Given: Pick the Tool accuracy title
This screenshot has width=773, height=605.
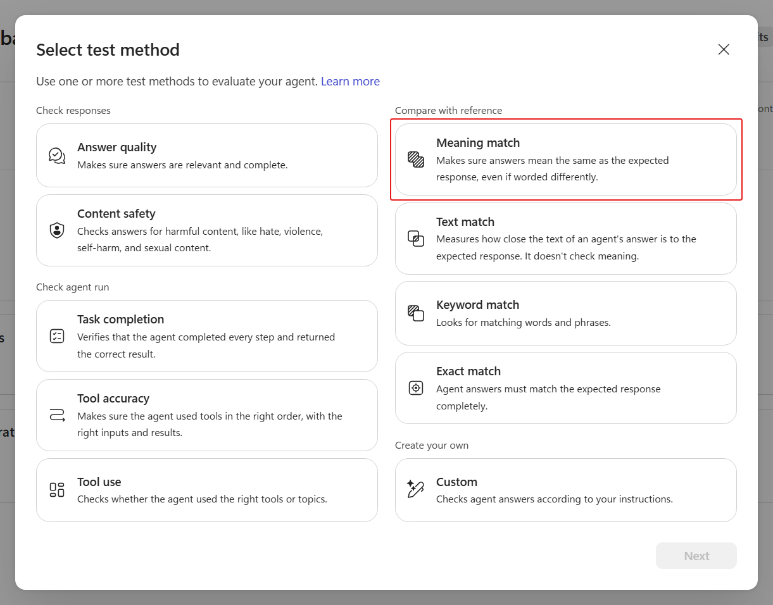Looking at the screenshot, I should tap(113, 399).
